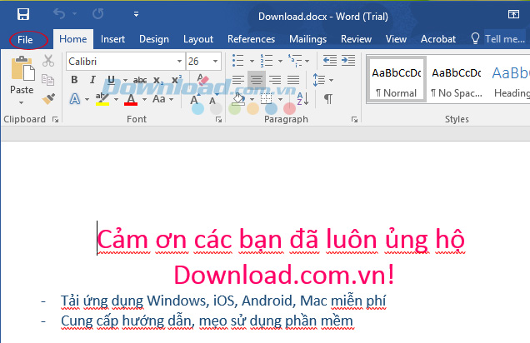530x343 pixels.
Task: Open the Change Case Aa menu
Action: pyautogui.click(x=163, y=99)
